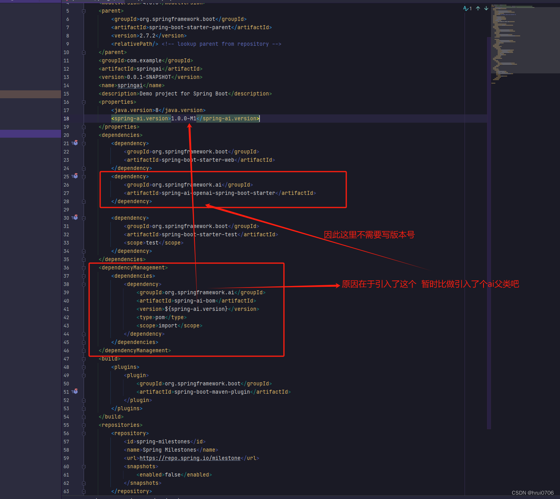Click fold end marker at line 54
Image resolution: width=560 pixels, height=499 pixels.
tap(84, 417)
